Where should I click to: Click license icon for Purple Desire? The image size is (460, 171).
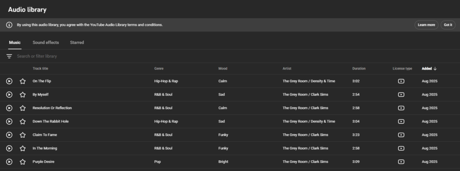(401, 162)
